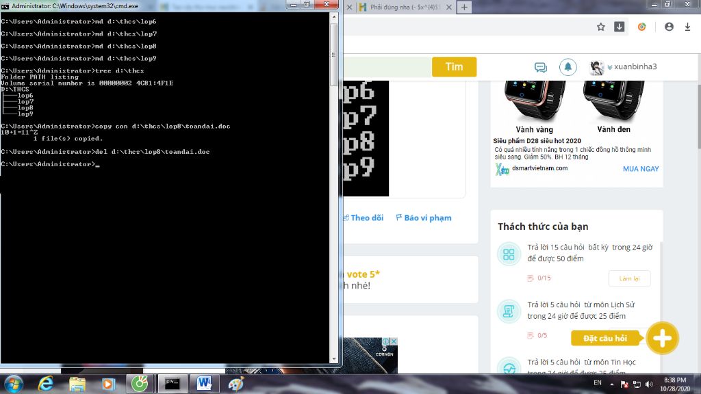Click 'Siêu phẩm D28 siêu hot 2020' headline

coord(537,141)
